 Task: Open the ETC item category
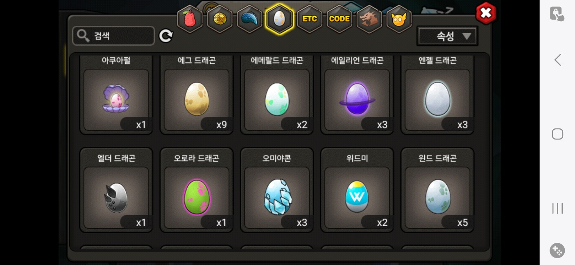tap(310, 19)
